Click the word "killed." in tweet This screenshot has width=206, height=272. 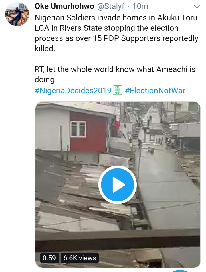tap(45, 48)
